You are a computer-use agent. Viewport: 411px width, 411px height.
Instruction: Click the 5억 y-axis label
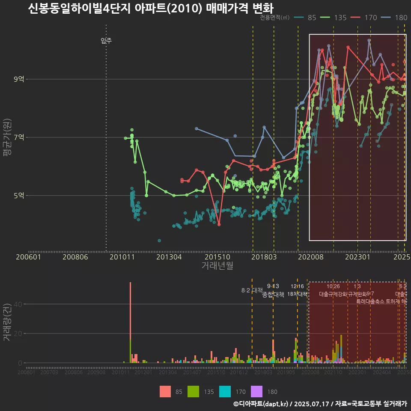19,195
